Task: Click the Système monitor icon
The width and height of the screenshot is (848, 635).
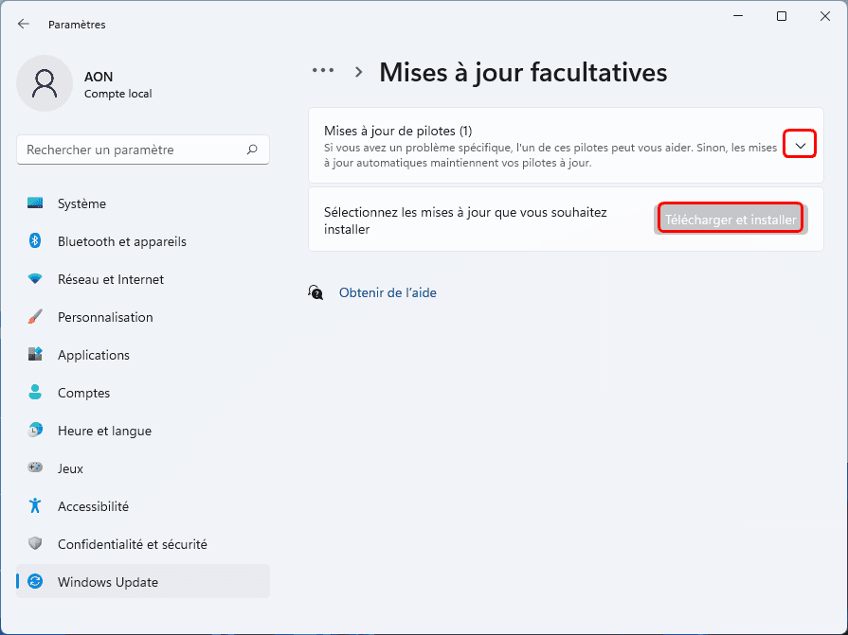Action: click(x=36, y=203)
